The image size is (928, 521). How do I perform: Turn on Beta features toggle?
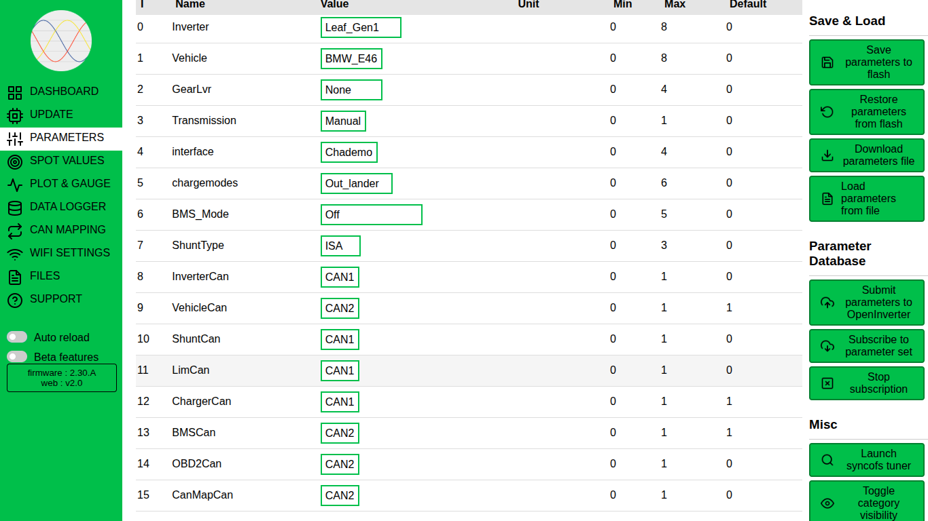pyautogui.click(x=17, y=357)
